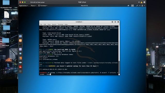Open the Places menu
Screen dimensions: 165x93
tap(34, 6)
